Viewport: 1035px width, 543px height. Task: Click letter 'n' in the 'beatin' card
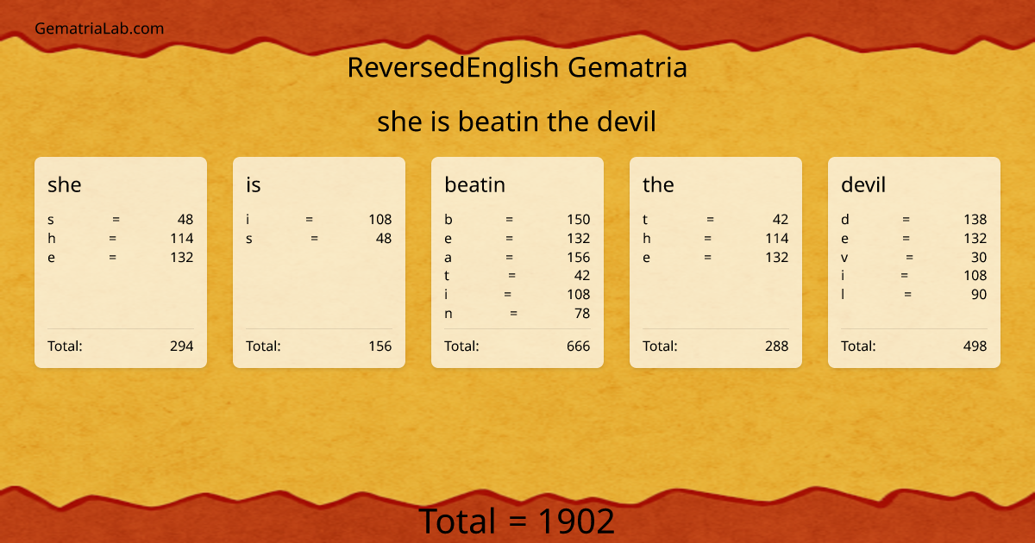click(x=448, y=314)
